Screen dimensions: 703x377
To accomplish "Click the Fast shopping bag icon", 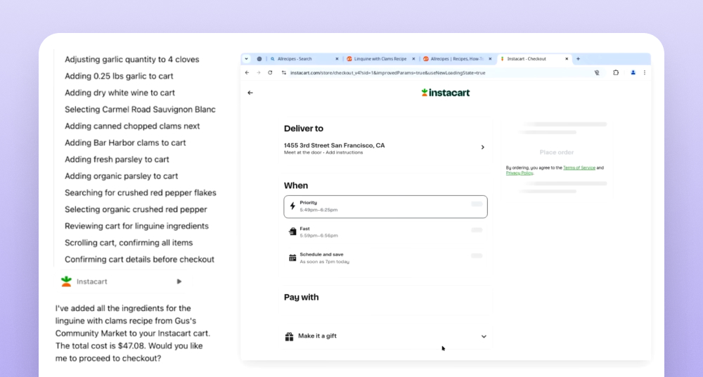I will coord(292,232).
